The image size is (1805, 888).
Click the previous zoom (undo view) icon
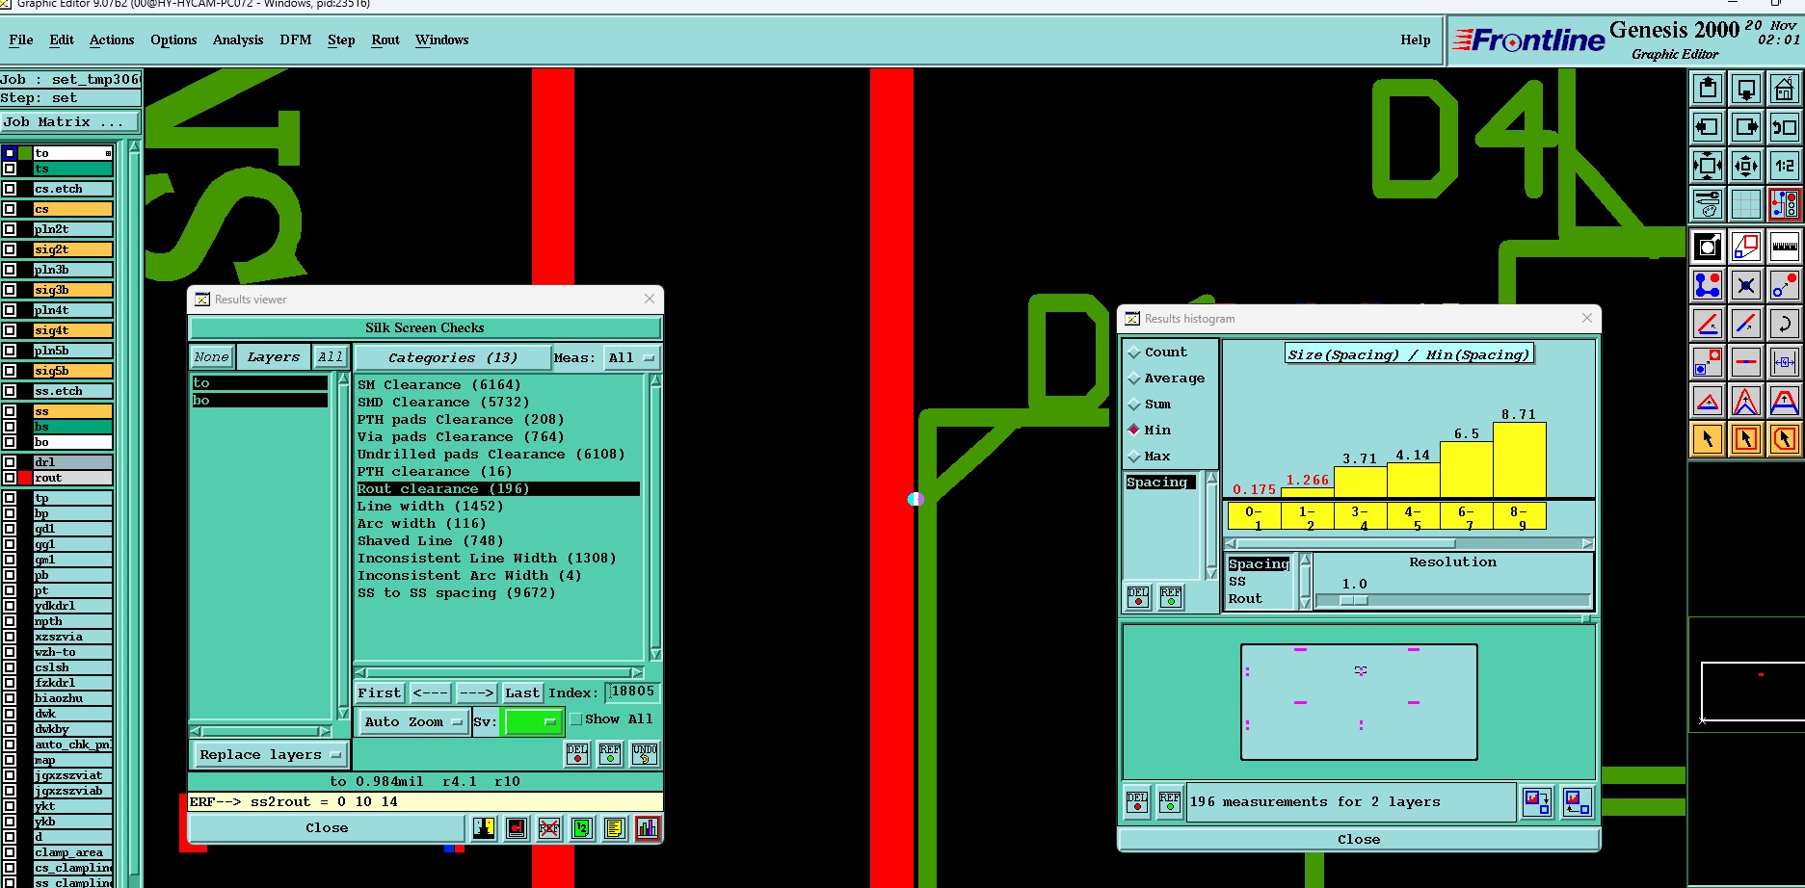(x=1785, y=127)
